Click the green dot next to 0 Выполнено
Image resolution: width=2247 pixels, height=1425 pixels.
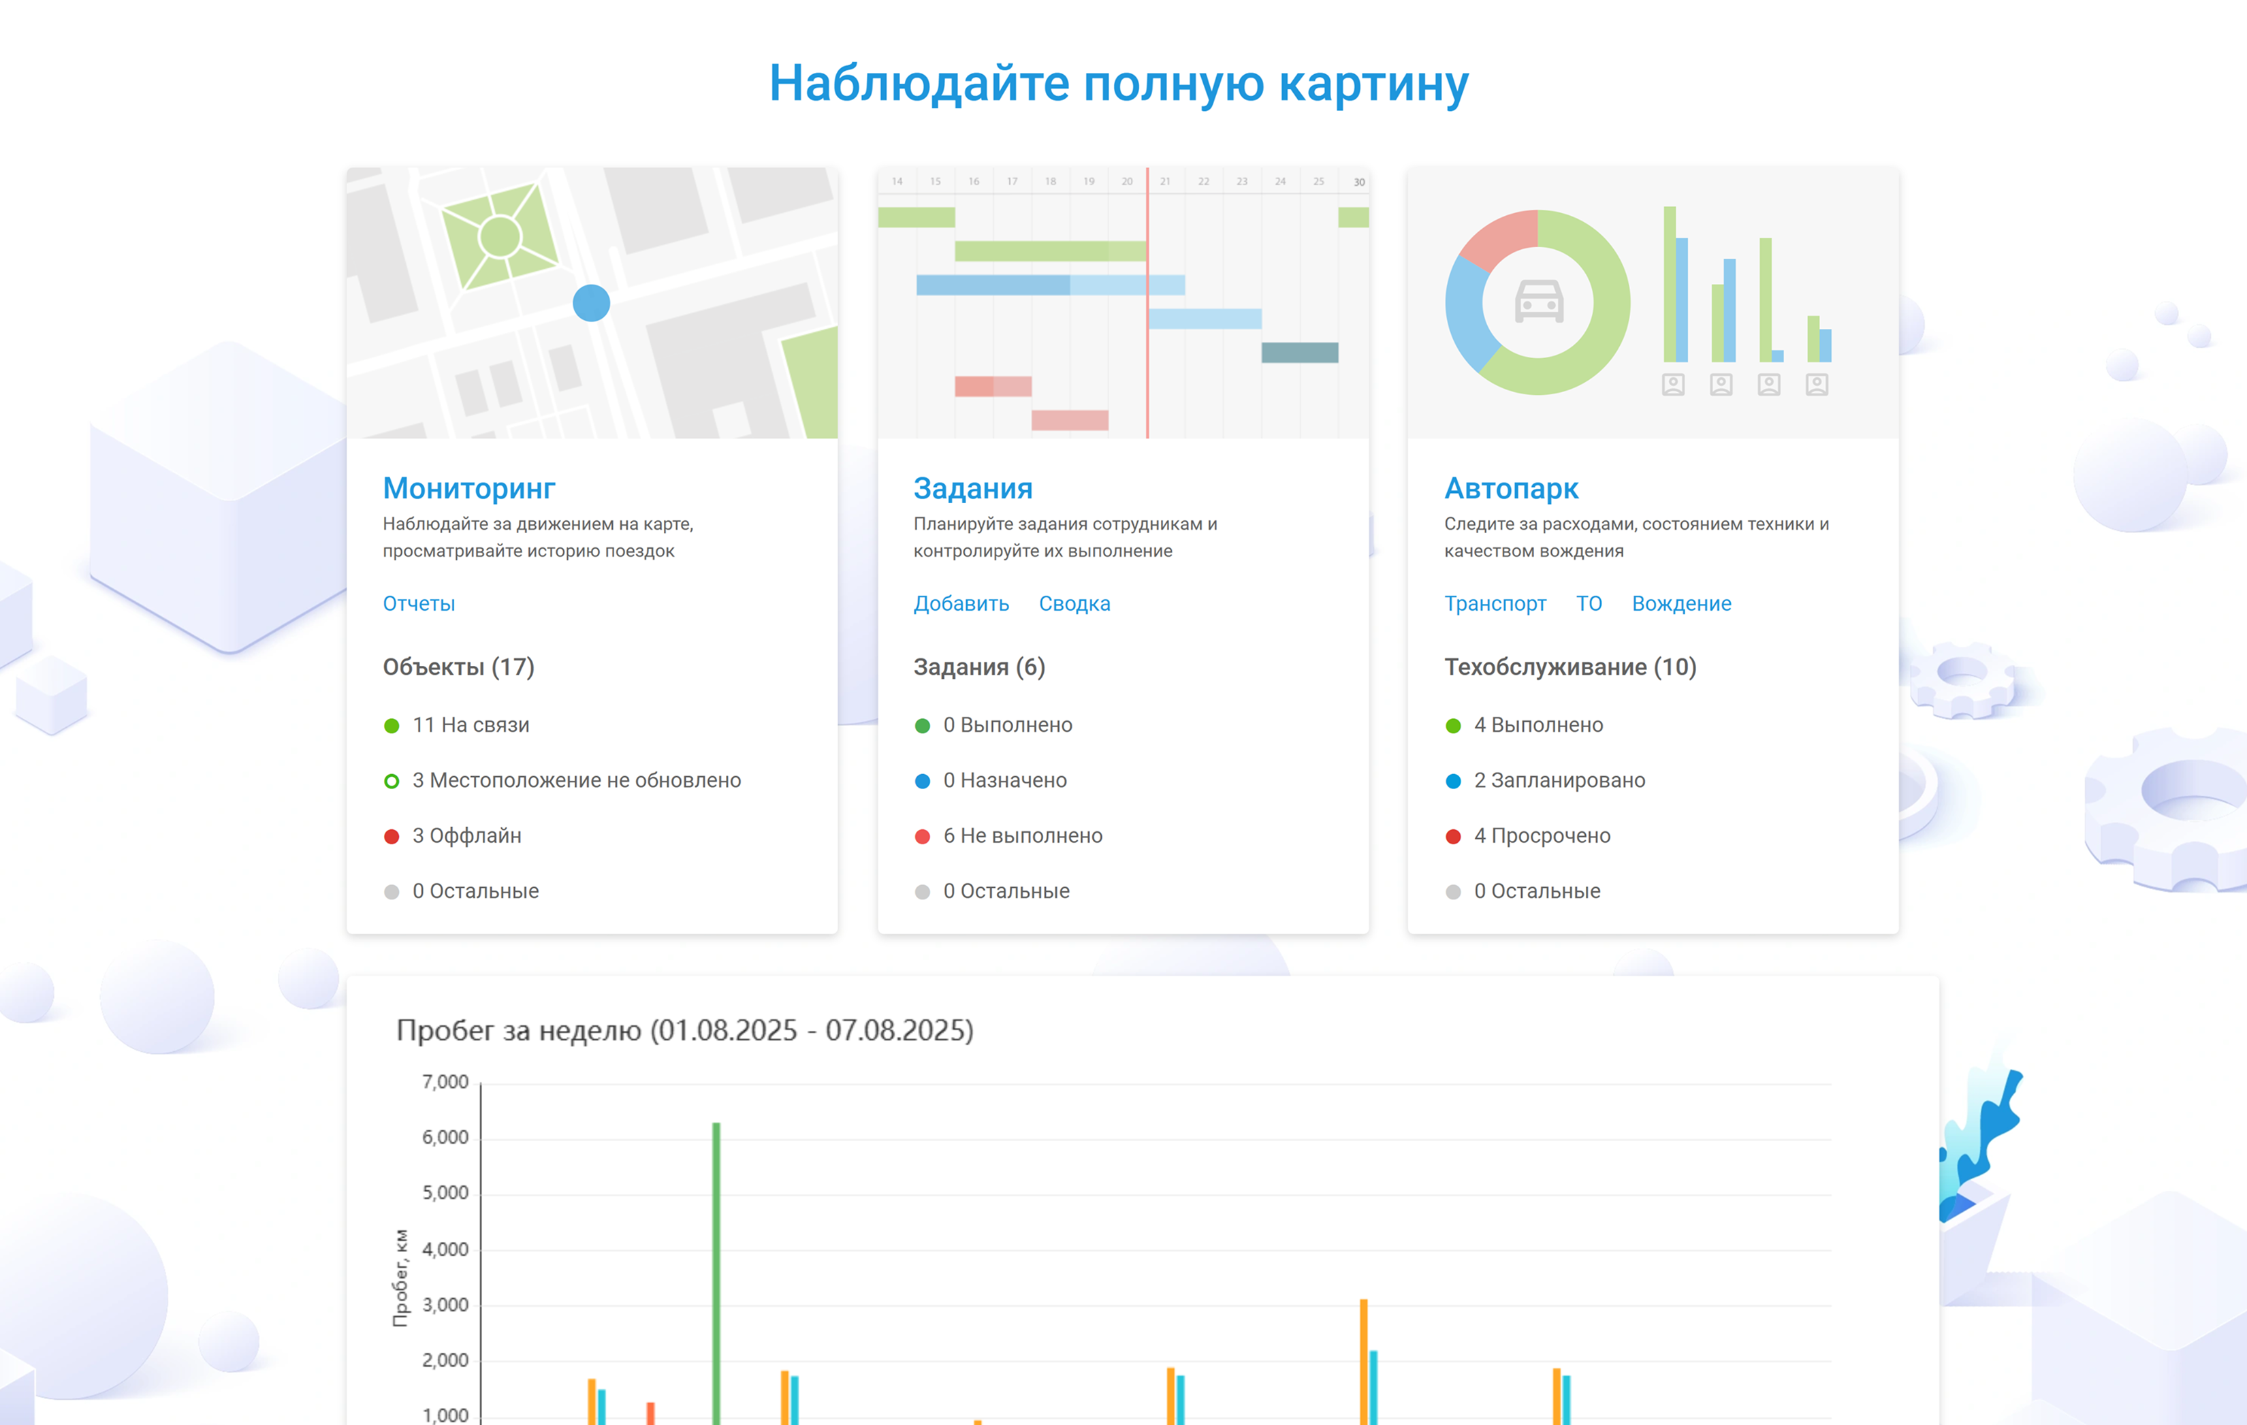tap(923, 726)
